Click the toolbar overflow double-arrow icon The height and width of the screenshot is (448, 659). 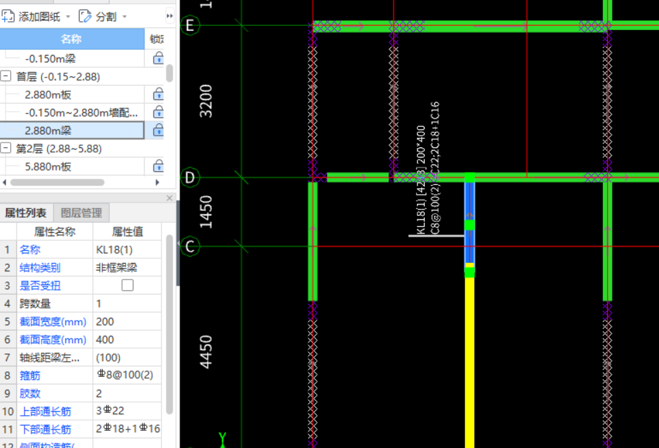[170, 16]
